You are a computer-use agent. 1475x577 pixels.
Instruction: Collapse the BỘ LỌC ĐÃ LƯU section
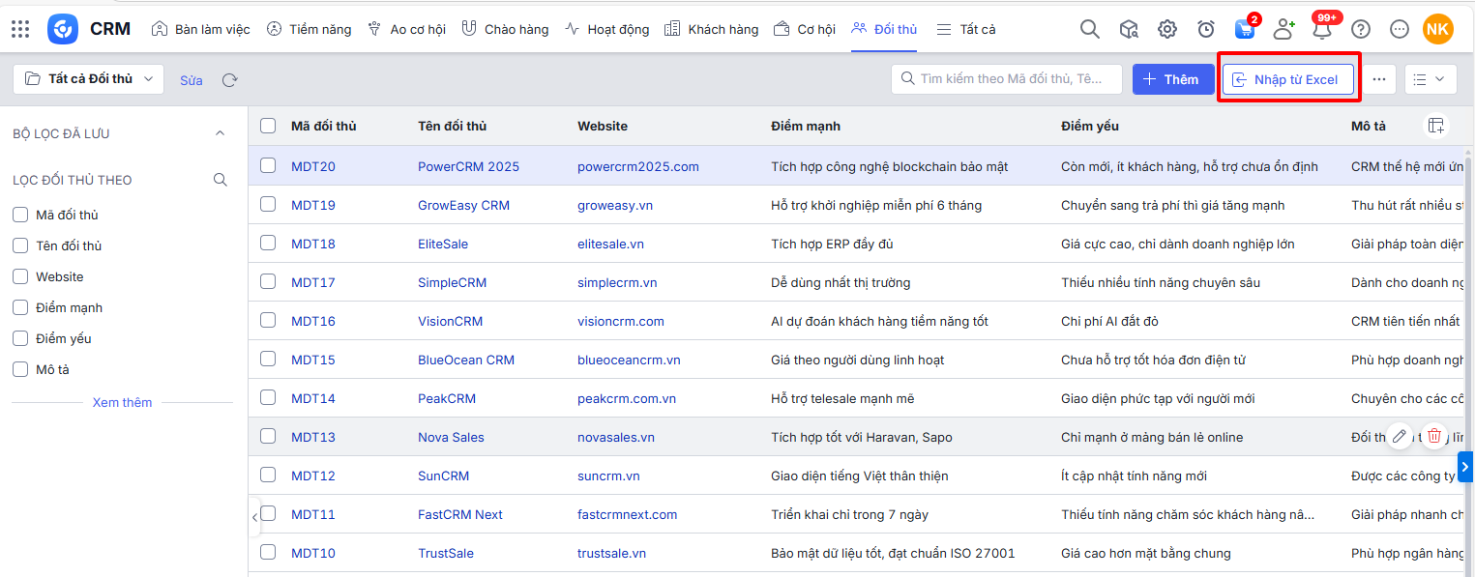pyautogui.click(x=220, y=133)
